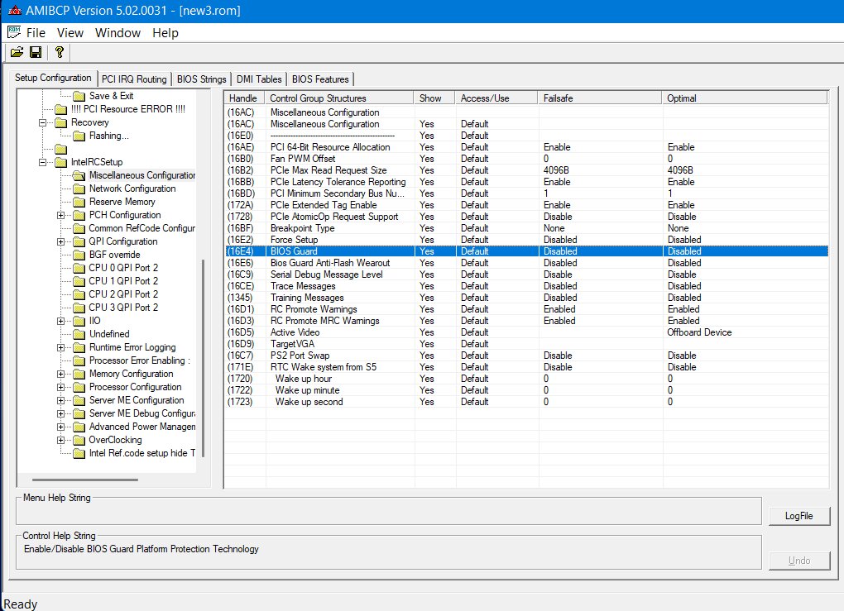Viewport: 844px width, 611px height.
Task: Click the Flashing... folder icon
Action: tap(79, 136)
